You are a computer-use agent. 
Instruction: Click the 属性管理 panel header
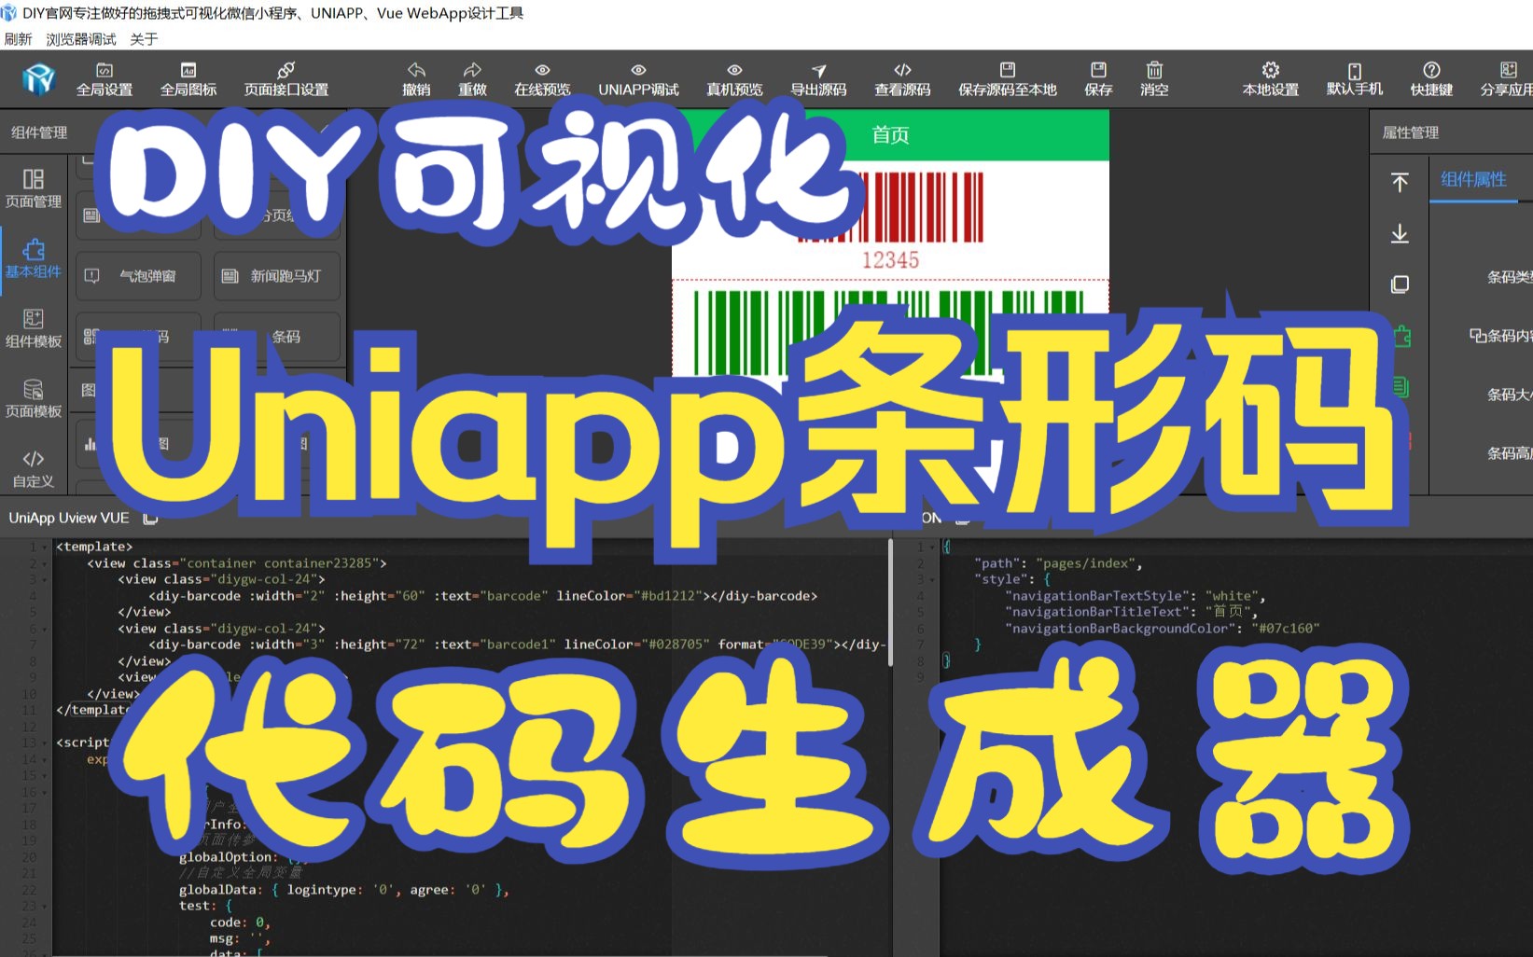[1410, 132]
